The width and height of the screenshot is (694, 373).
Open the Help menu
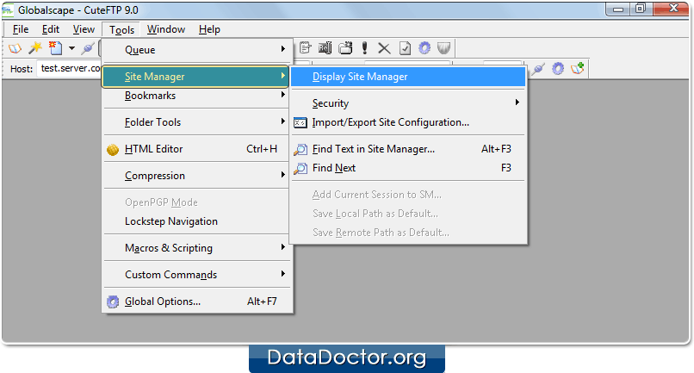click(209, 29)
